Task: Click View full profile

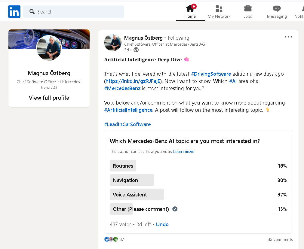Action: (49, 98)
